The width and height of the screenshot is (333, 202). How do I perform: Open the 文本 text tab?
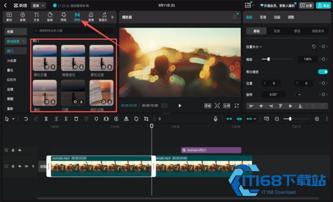pyautogui.click(x=36, y=17)
